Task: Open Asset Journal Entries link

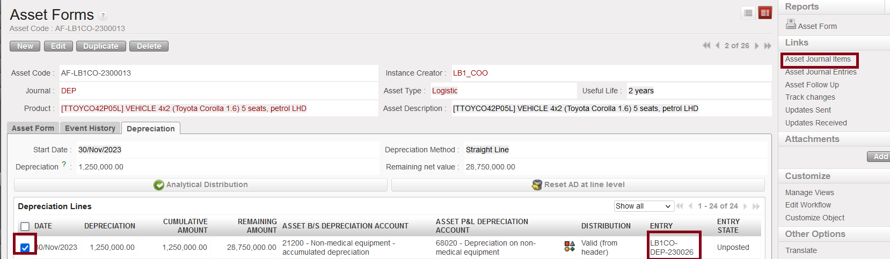Action: [x=821, y=72]
